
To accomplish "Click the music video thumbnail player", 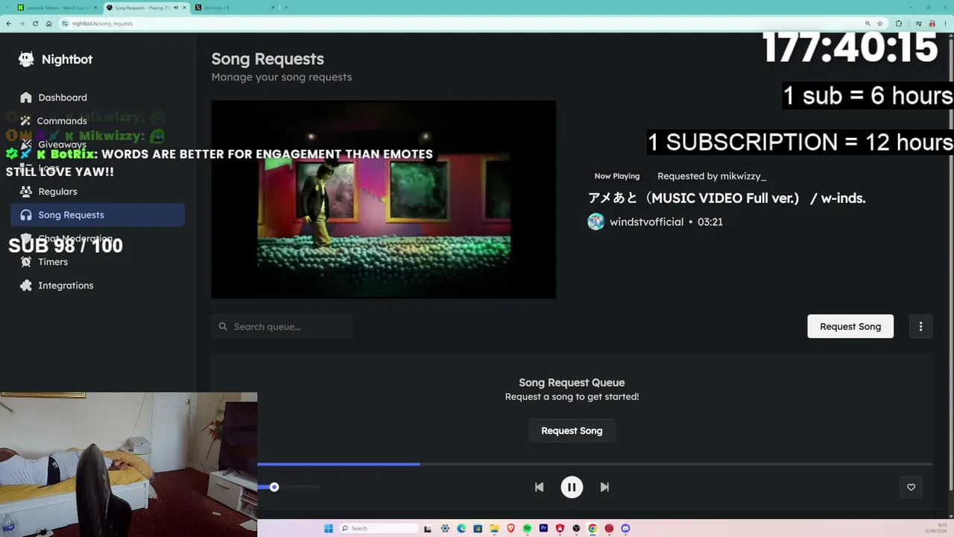I will [x=384, y=200].
